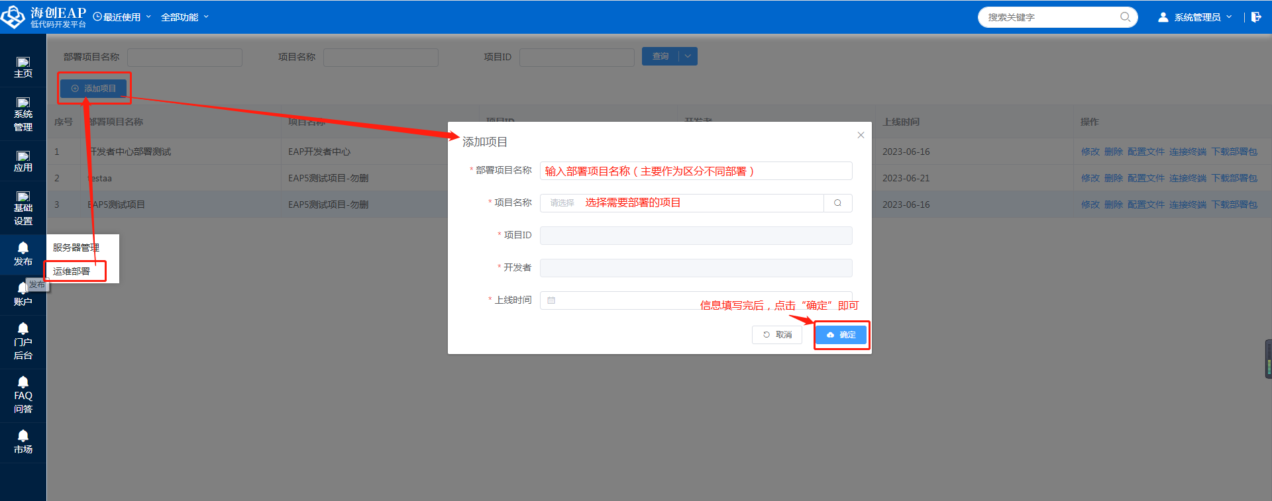The image size is (1272, 501).
Task: Click the 部署项目名称 input in dialog
Action: tap(696, 171)
